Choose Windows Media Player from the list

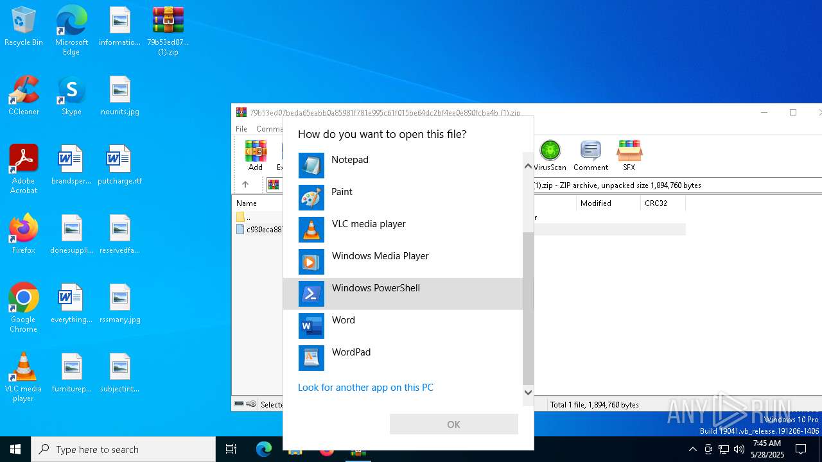point(403,262)
